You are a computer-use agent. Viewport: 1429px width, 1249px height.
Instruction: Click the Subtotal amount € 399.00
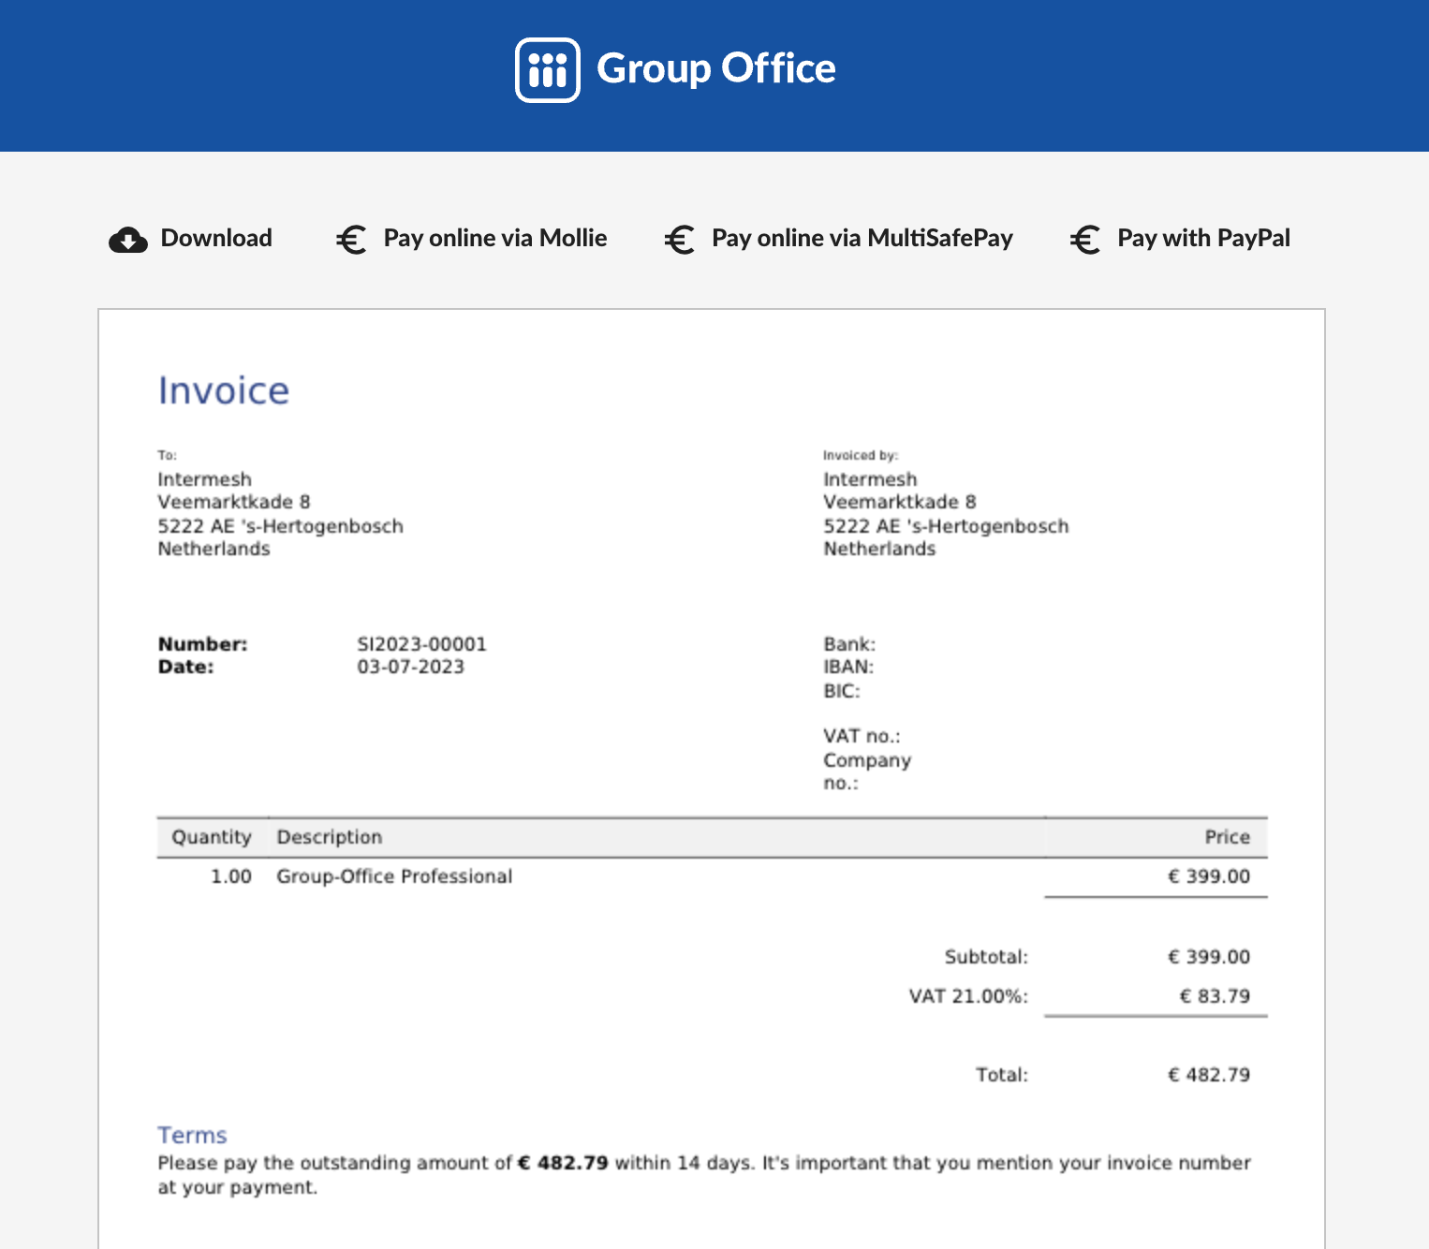(1209, 957)
